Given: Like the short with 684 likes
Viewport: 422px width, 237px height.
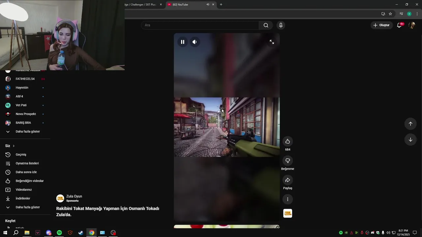Looking at the screenshot, I should pos(287,141).
